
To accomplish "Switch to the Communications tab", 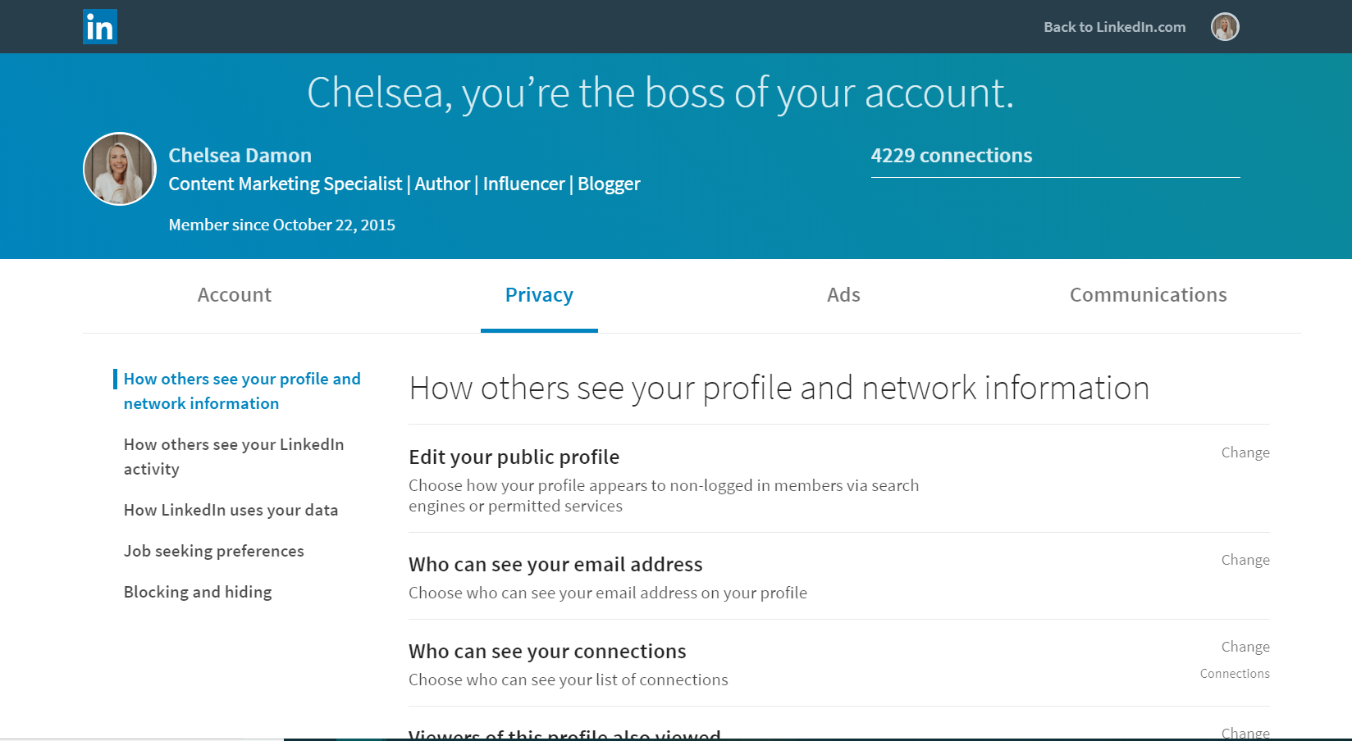I will pos(1148,295).
